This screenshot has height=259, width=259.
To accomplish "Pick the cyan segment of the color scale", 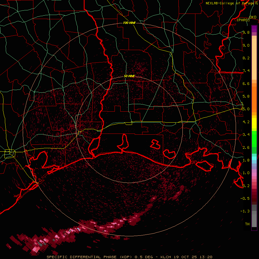I will point(254,158).
